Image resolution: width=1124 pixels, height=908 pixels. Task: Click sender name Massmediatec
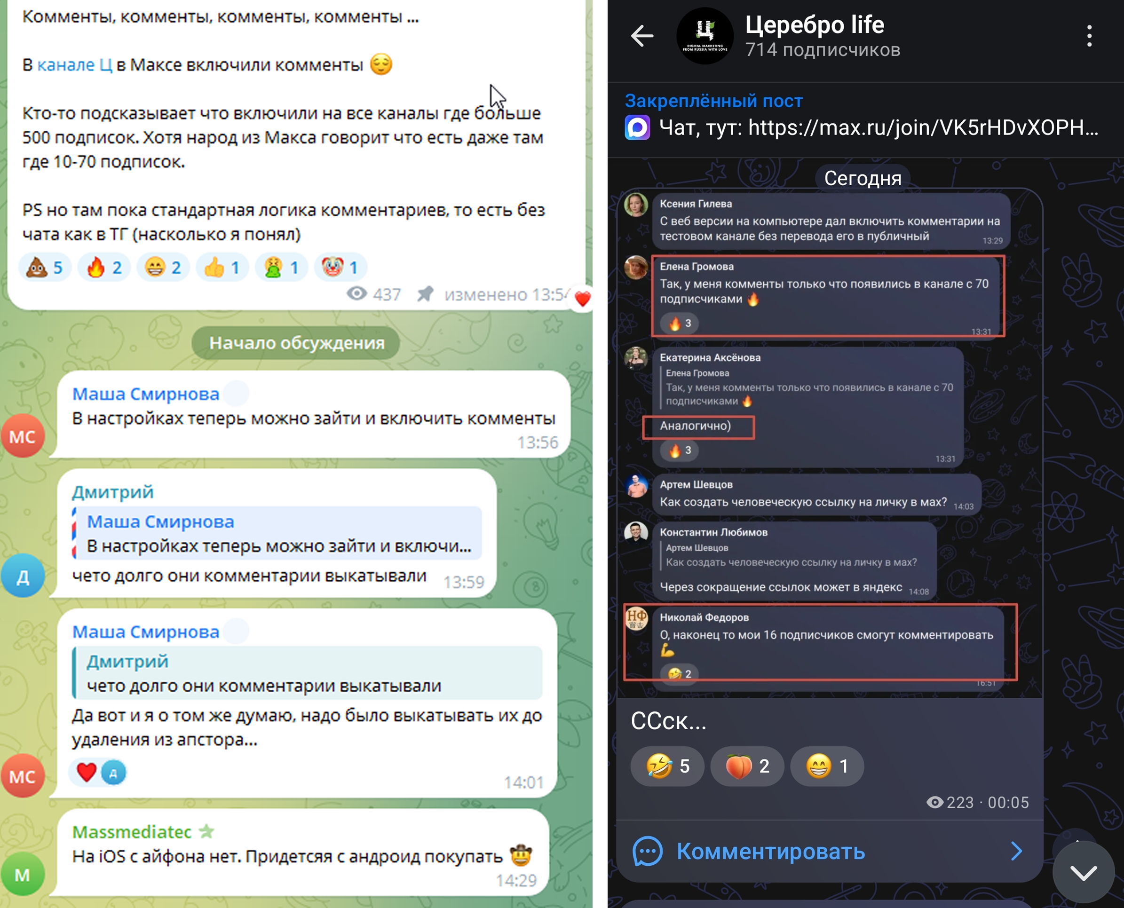tap(132, 832)
